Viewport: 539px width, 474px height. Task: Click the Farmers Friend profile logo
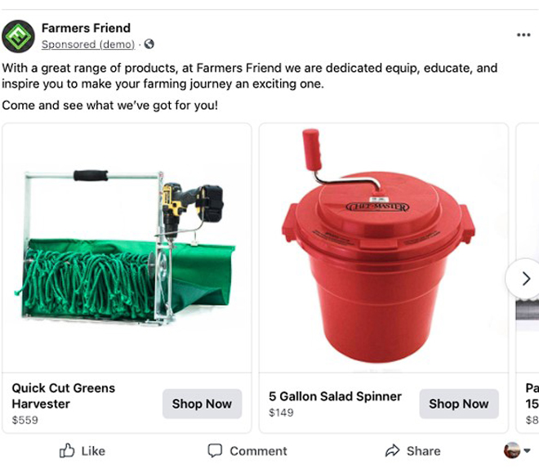click(18, 36)
